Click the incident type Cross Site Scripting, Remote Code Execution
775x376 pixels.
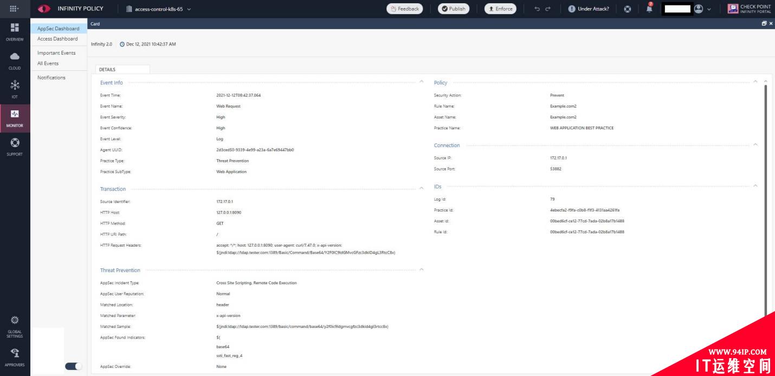tap(256, 283)
